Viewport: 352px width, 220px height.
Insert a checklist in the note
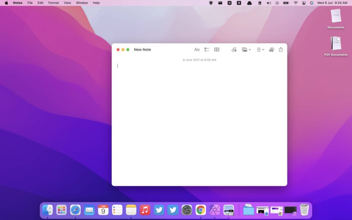206,50
